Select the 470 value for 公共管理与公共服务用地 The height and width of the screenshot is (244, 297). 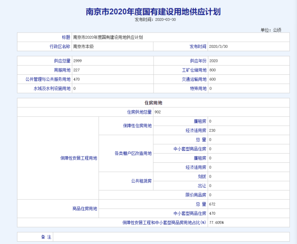tap(77, 79)
